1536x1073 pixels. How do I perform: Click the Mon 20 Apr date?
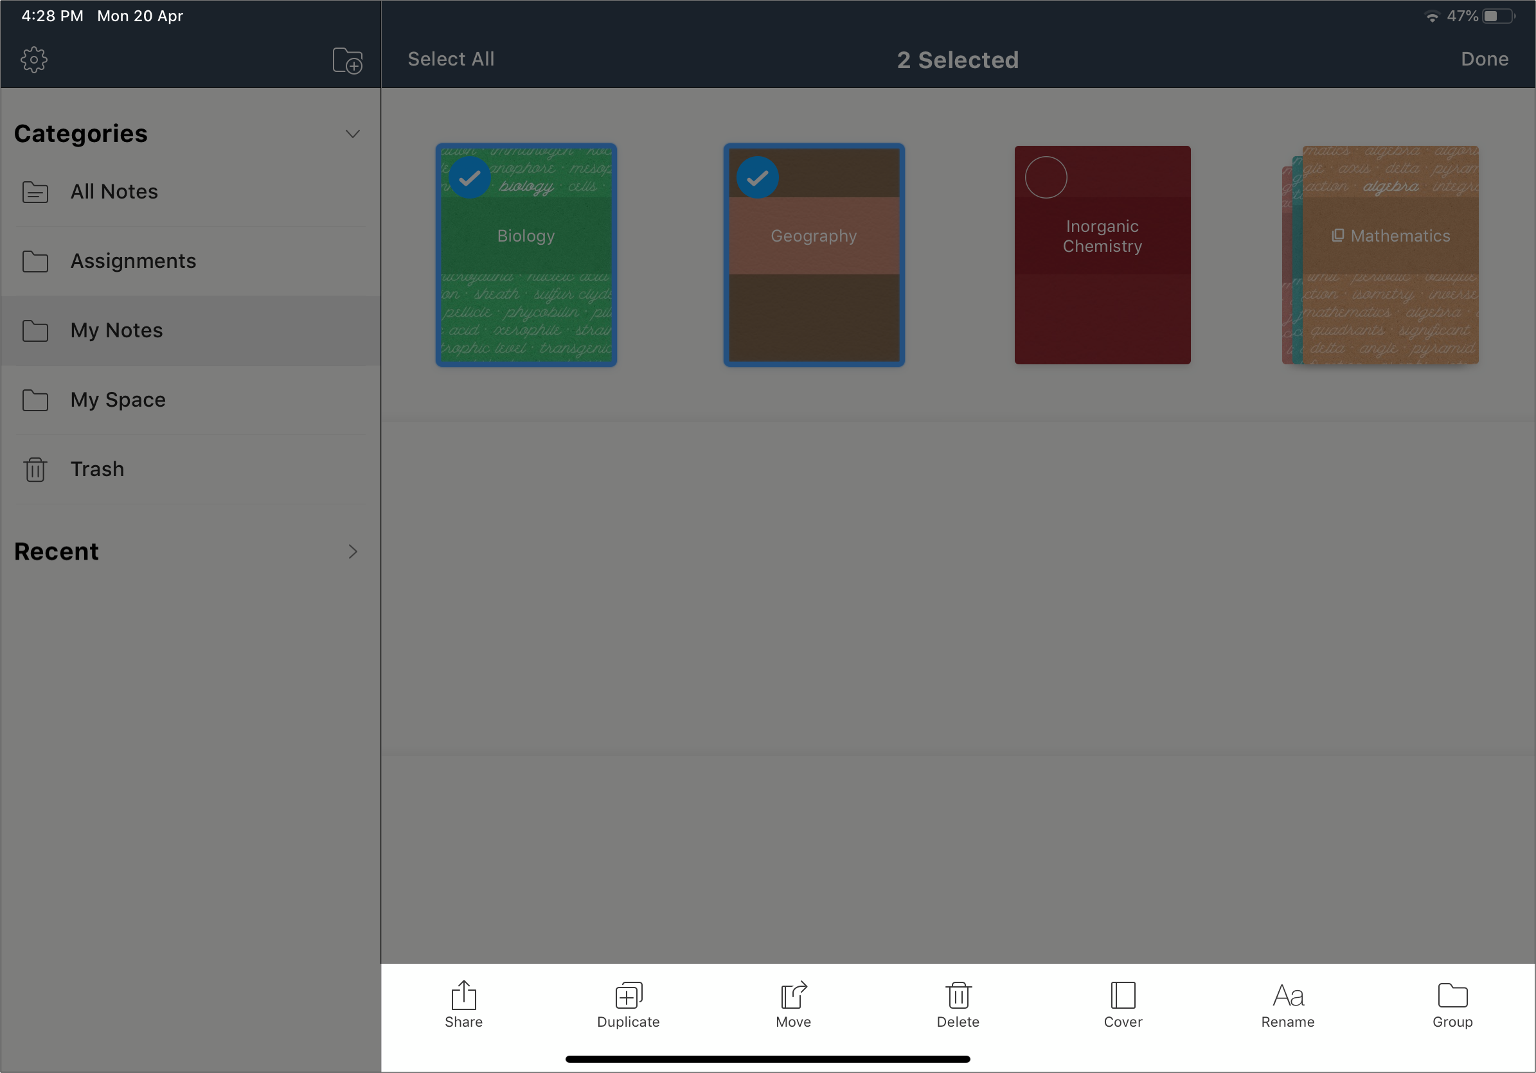pyautogui.click(x=140, y=16)
